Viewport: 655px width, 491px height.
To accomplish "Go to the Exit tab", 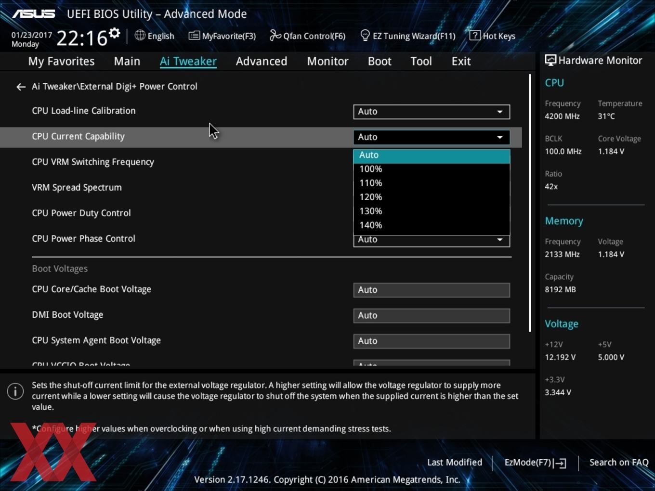I will 461,61.
